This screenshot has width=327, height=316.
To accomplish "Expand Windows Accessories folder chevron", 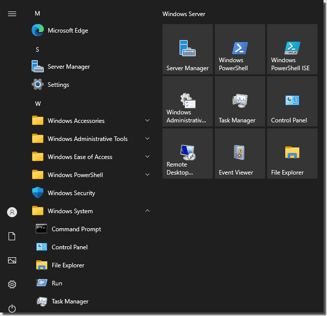I will 147,120.
